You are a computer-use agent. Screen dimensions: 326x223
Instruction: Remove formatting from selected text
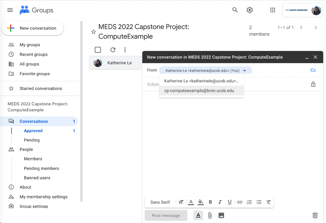click(x=269, y=202)
